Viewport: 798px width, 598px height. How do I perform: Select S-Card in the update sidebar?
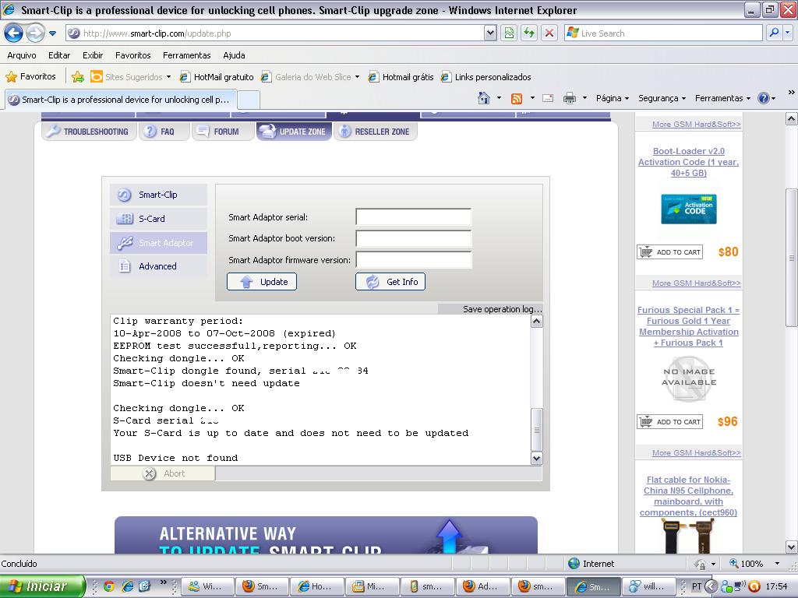click(158, 219)
